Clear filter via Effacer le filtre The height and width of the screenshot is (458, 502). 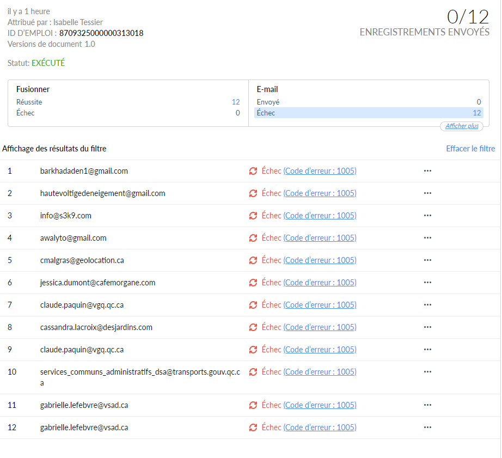coord(470,149)
